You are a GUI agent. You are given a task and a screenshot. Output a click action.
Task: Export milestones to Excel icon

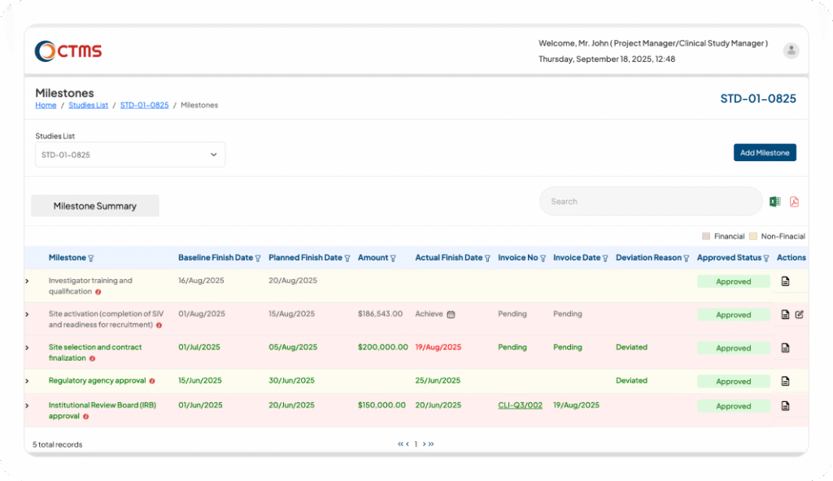pos(774,202)
